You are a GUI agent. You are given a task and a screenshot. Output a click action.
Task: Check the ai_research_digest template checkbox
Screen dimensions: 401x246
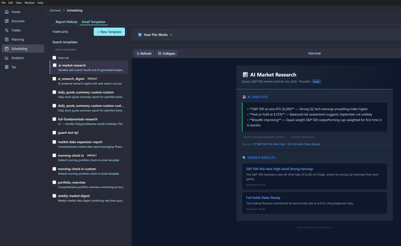54,79
